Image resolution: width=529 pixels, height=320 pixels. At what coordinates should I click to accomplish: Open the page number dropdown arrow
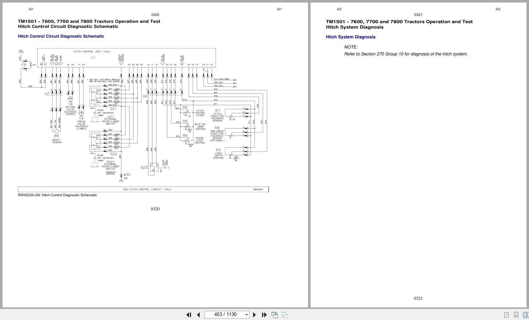pyautogui.click(x=246, y=315)
